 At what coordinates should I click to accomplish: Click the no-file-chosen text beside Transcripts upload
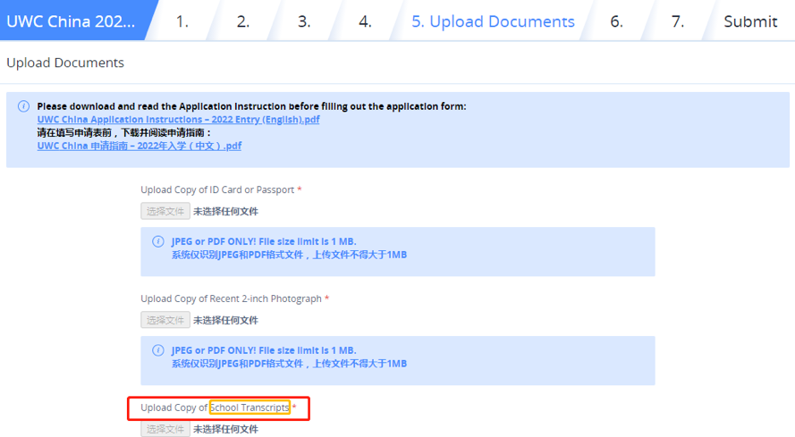(225, 429)
